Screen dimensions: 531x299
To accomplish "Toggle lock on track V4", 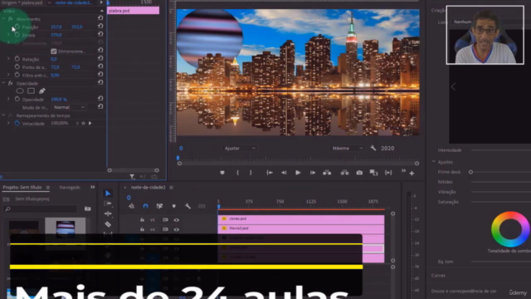I will pyautogui.click(x=142, y=229).
